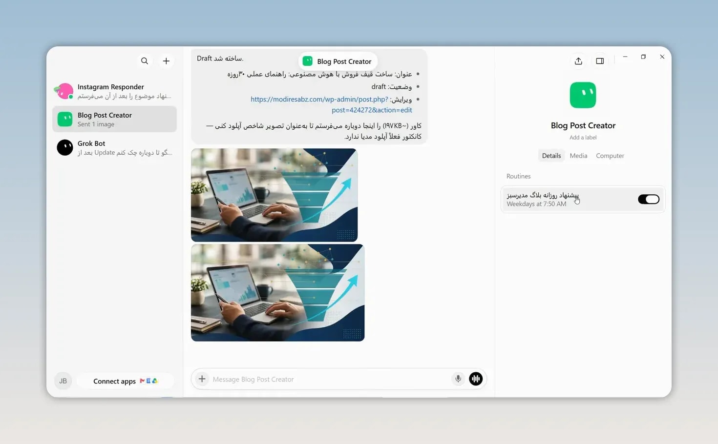
Task: Close the app window
Action: tap(662, 57)
